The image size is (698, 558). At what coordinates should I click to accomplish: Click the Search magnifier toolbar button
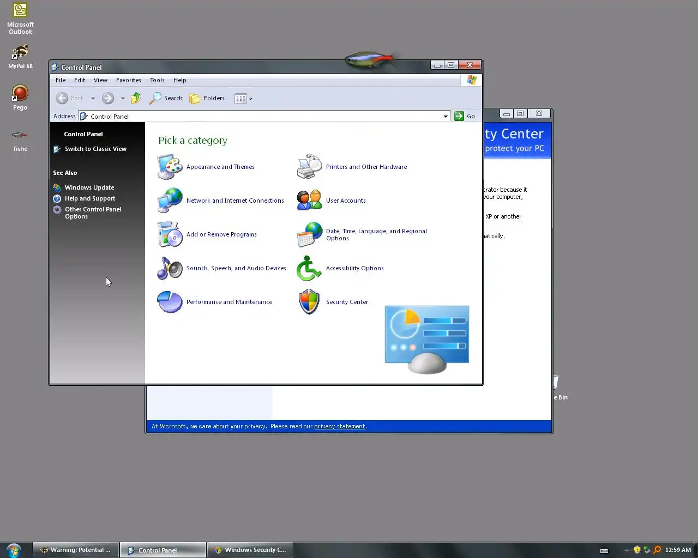(x=166, y=98)
